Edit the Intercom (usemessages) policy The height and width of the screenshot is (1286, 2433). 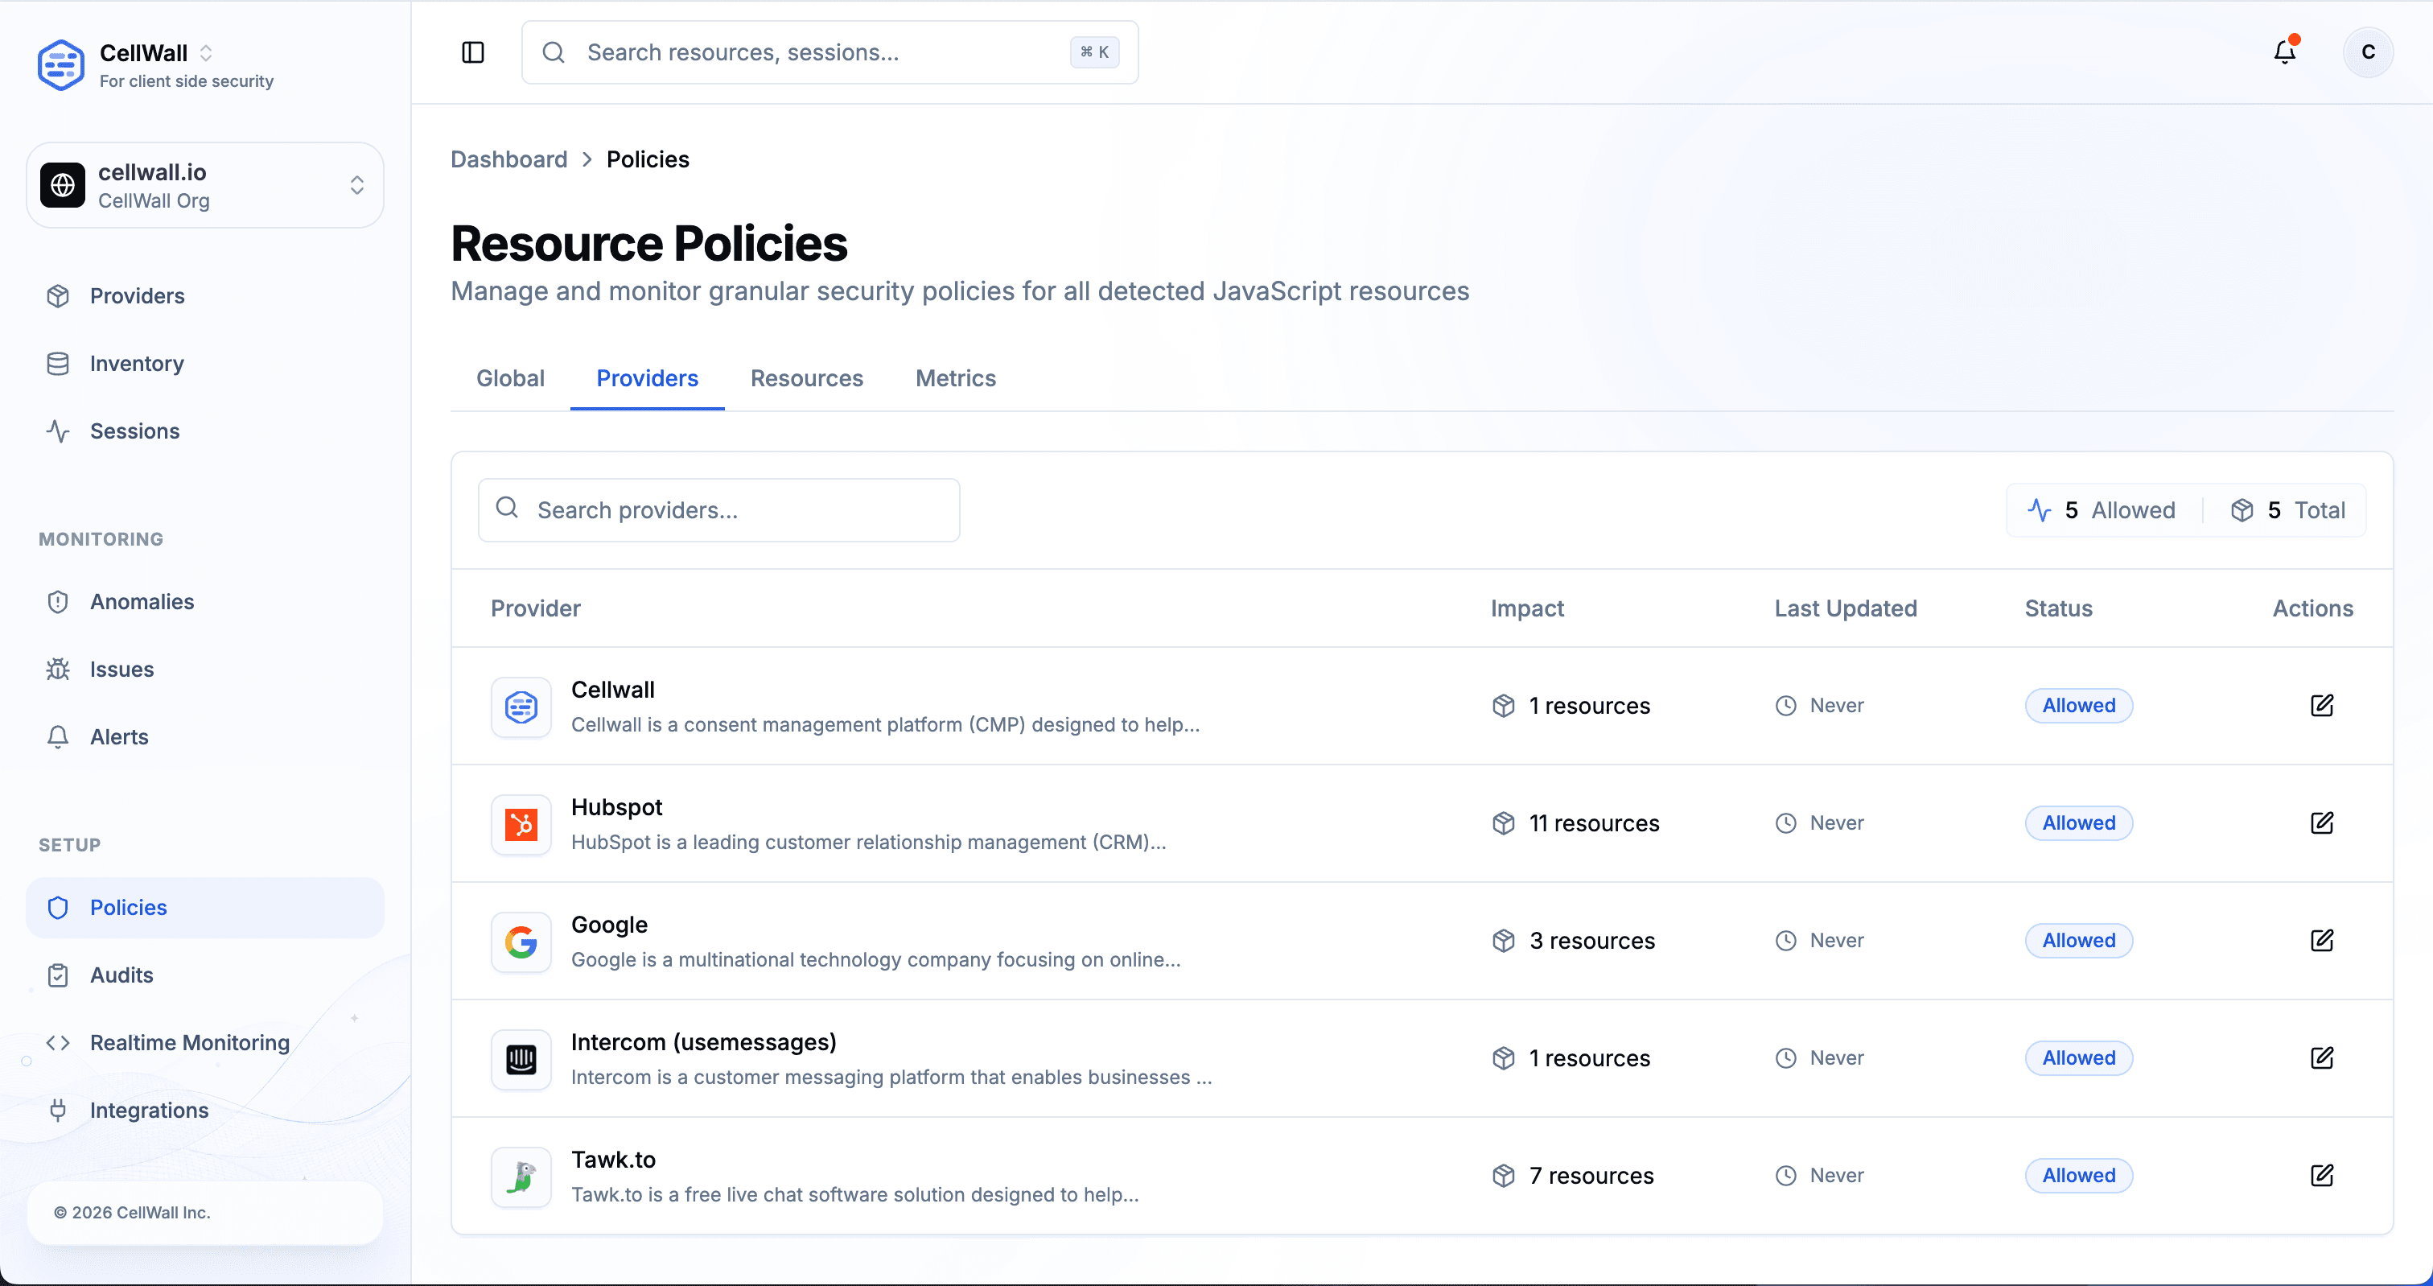tap(2321, 1057)
